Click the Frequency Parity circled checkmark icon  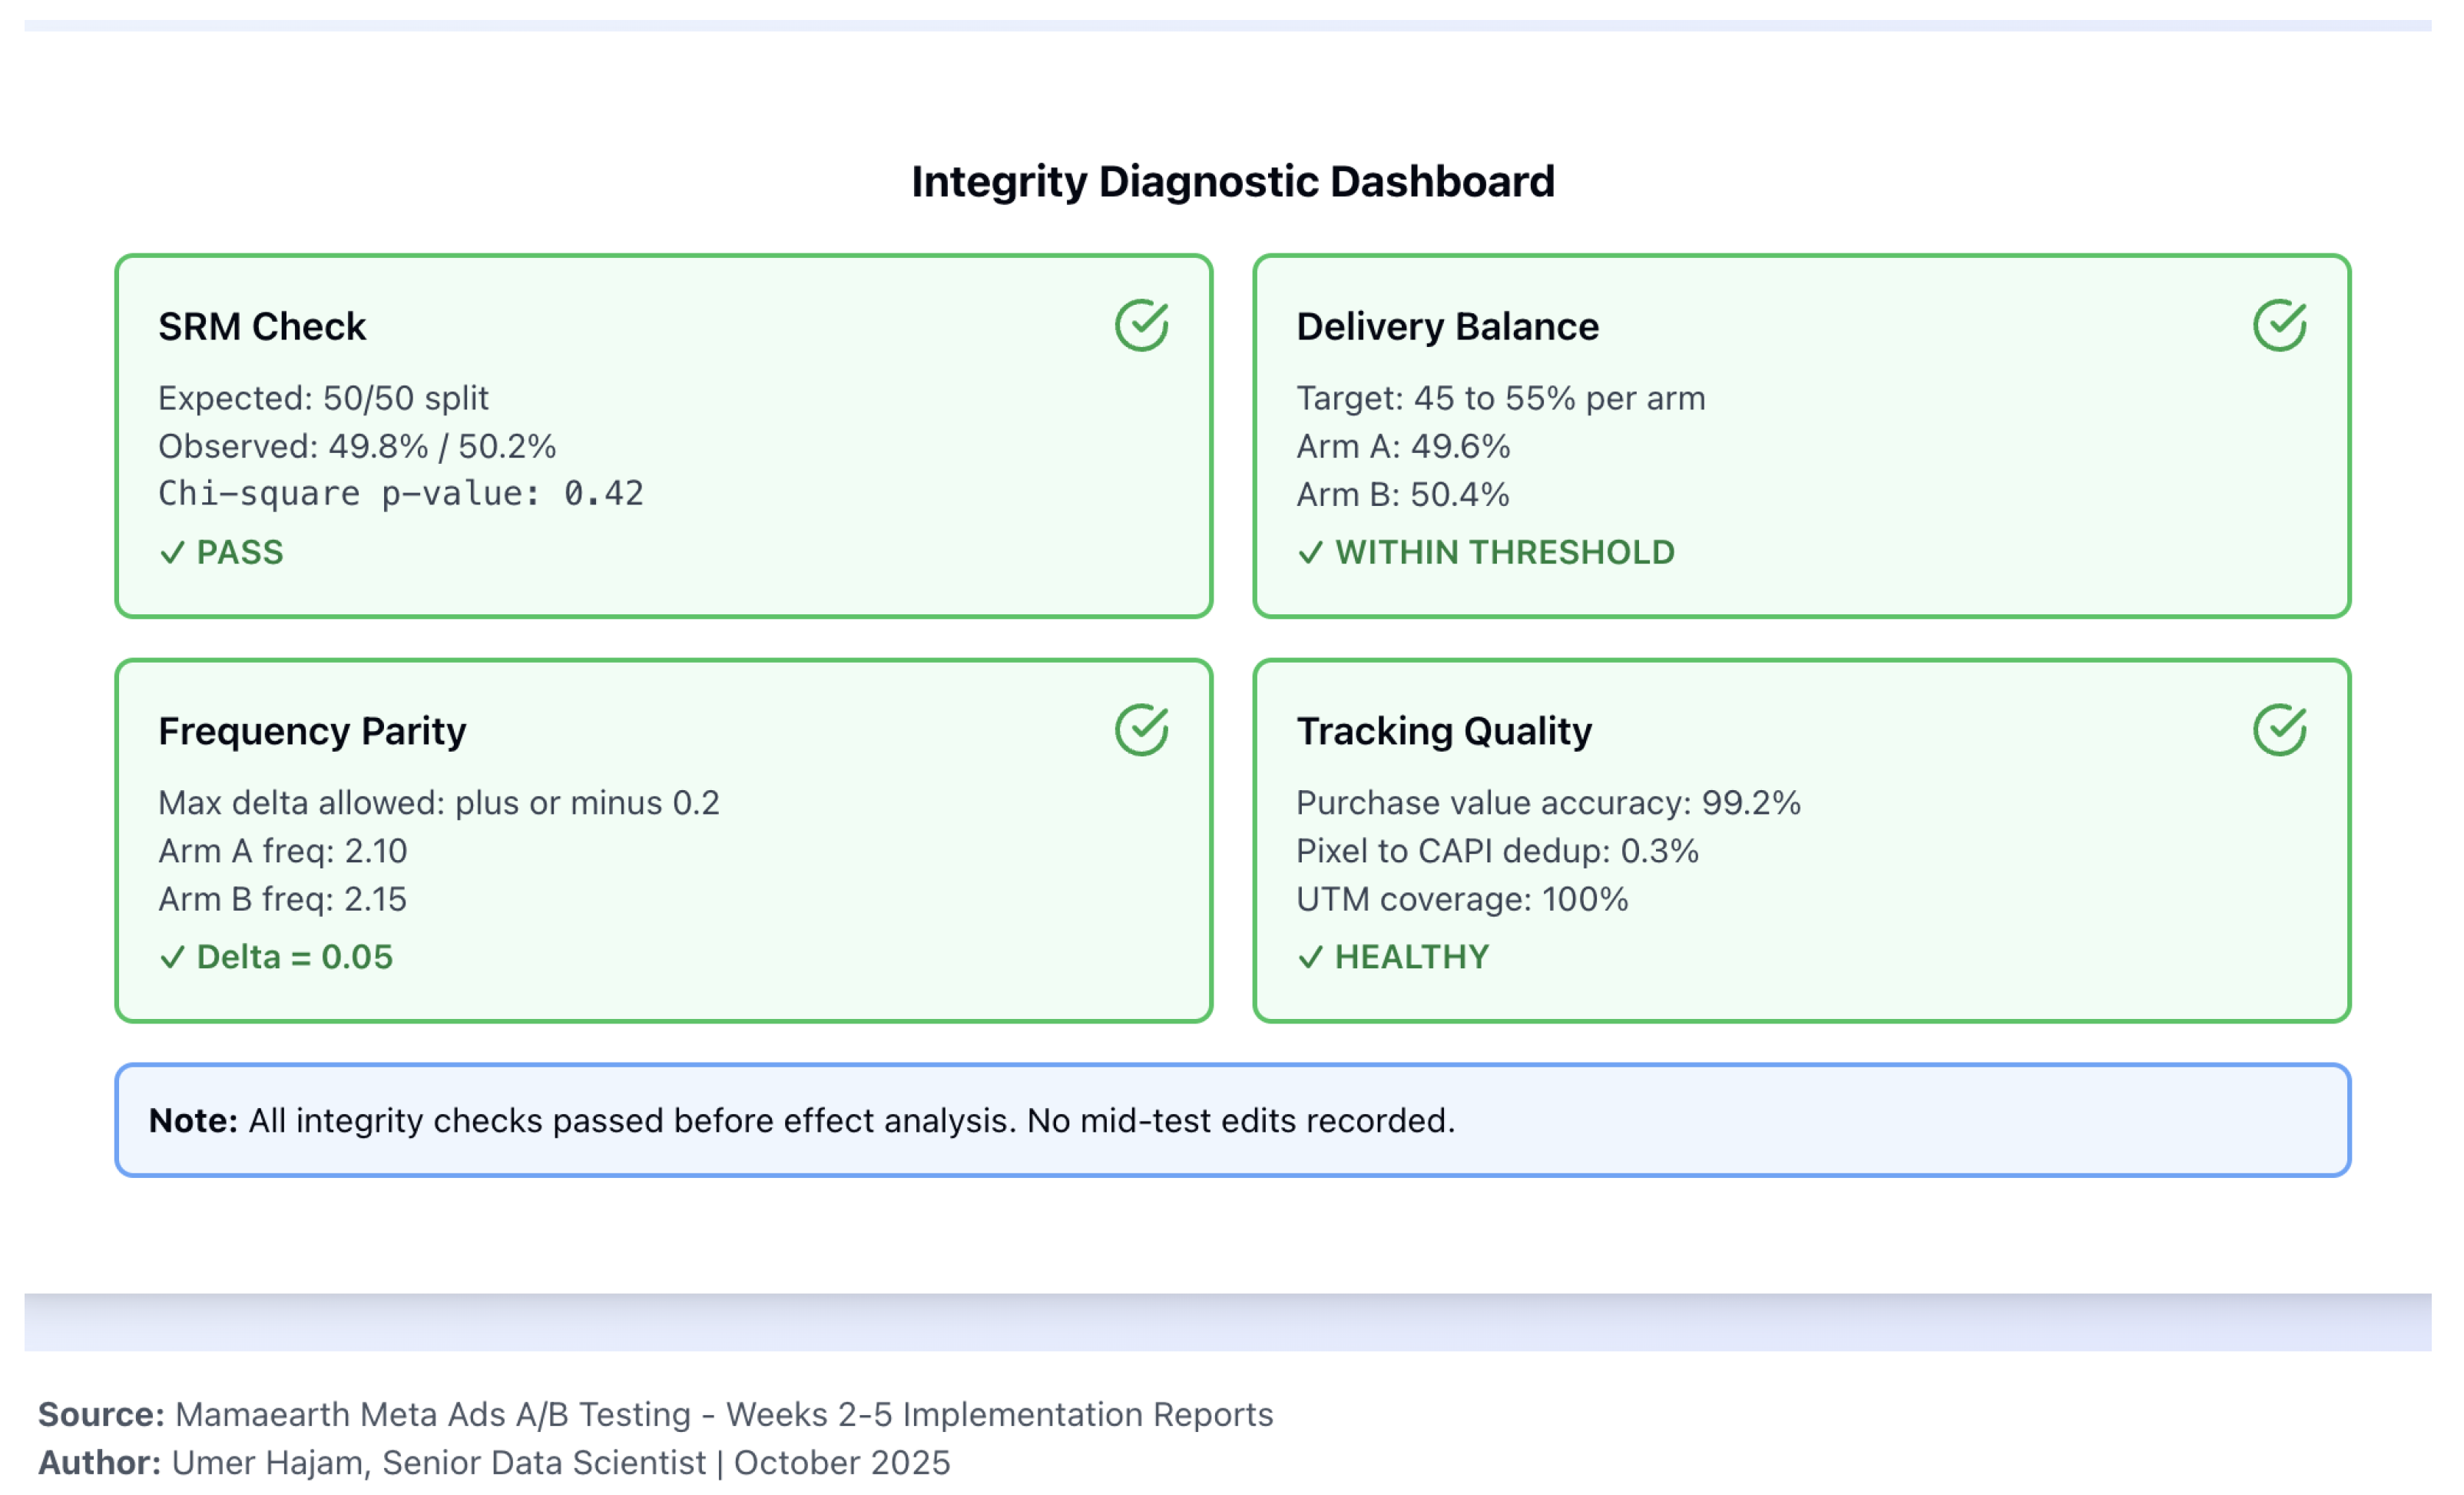coord(1141,730)
